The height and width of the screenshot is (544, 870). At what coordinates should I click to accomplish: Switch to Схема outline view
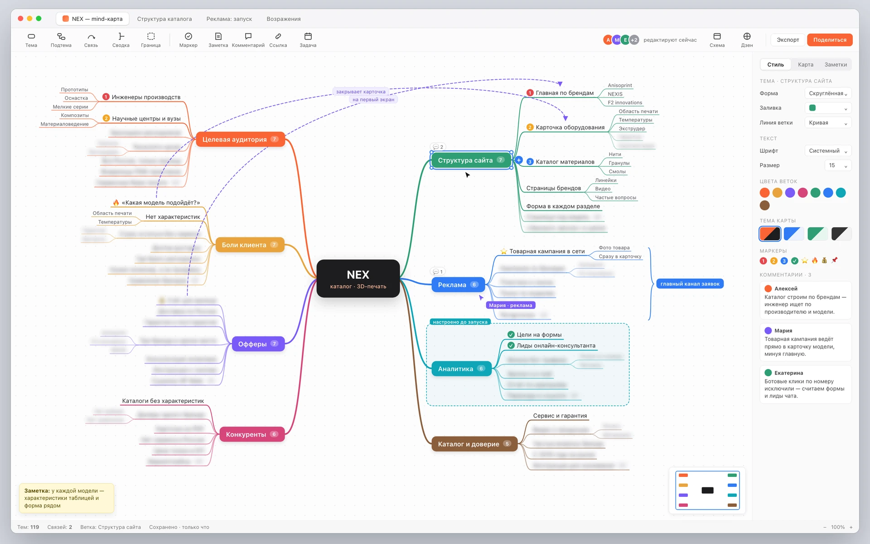click(x=717, y=40)
